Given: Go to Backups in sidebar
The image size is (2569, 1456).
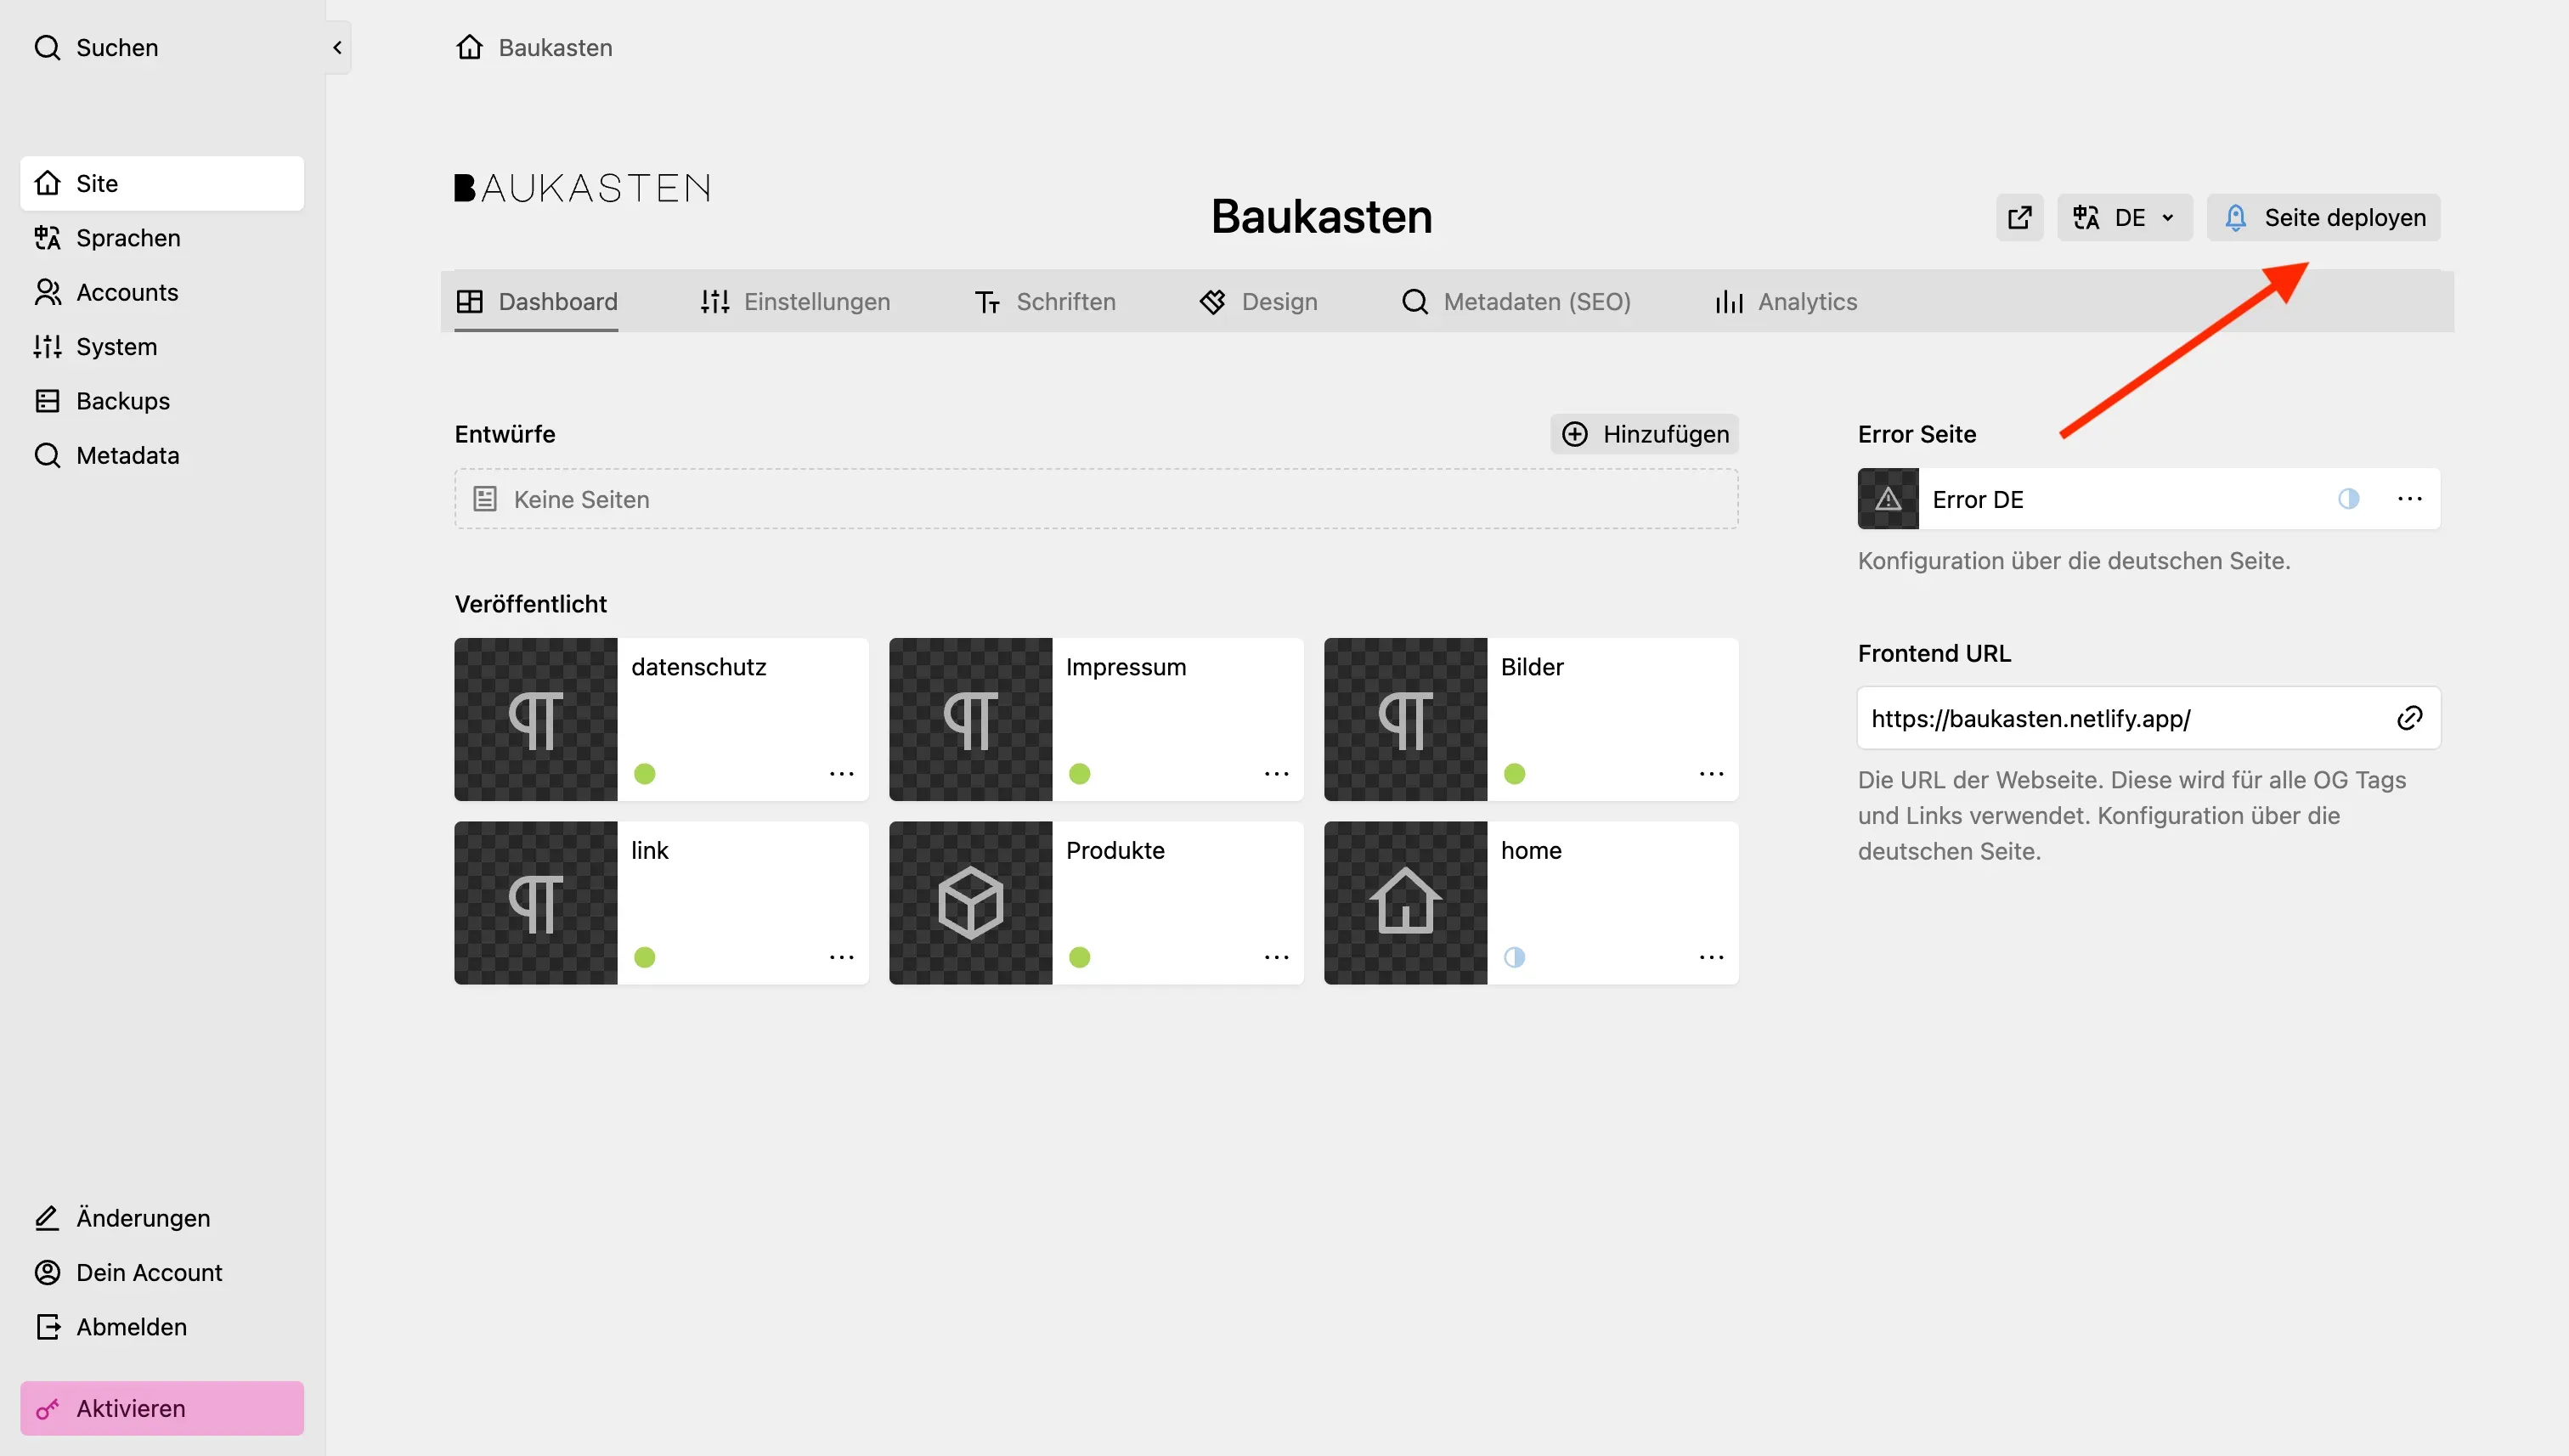Looking at the screenshot, I should tap(122, 401).
